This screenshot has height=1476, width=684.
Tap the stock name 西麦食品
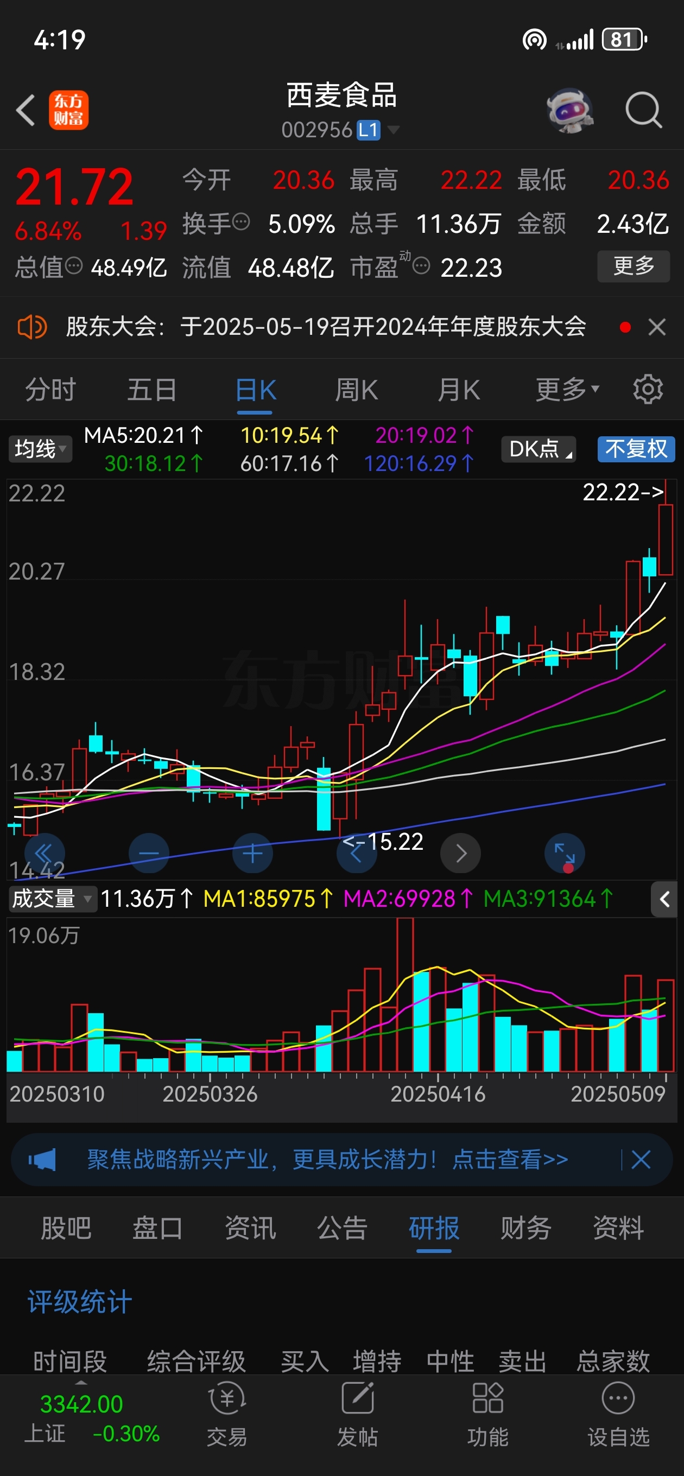[341, 95]
